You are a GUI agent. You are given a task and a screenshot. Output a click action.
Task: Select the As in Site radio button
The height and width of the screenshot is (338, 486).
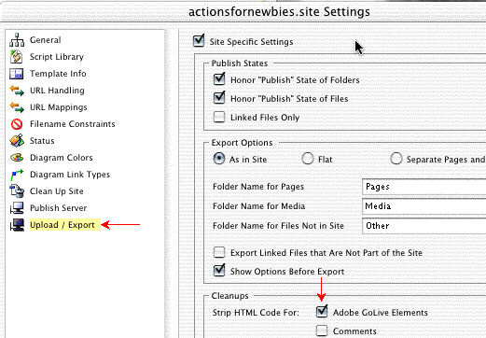pos(219,159)
